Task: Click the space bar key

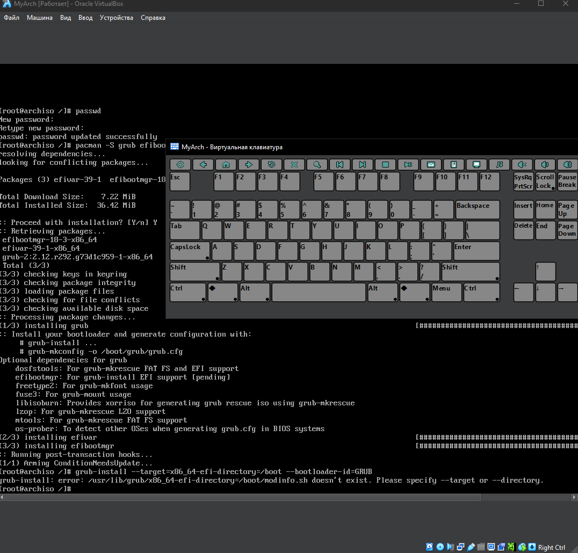Action: pos(319,293)
